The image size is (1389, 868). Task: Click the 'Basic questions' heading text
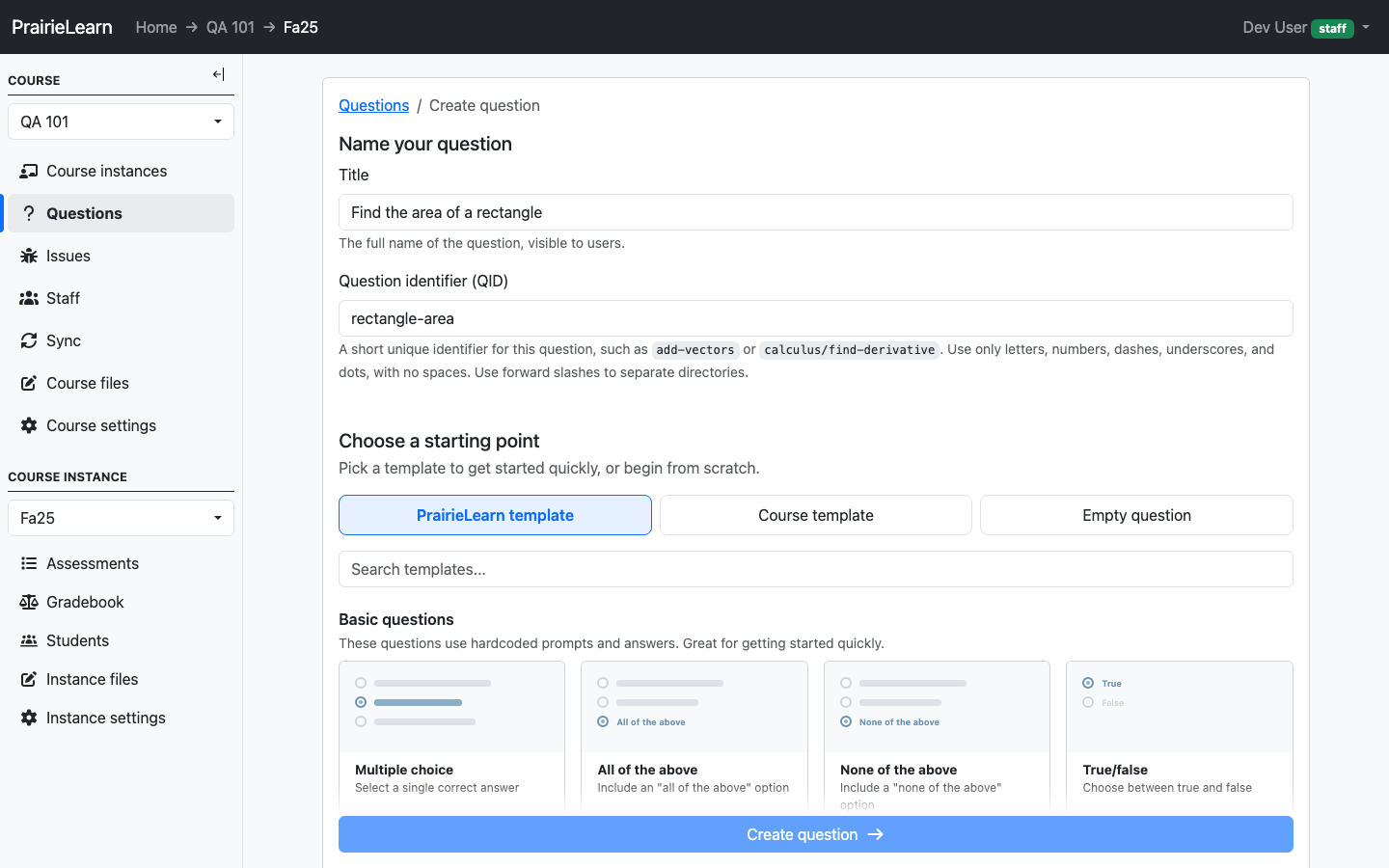[396, 619]
